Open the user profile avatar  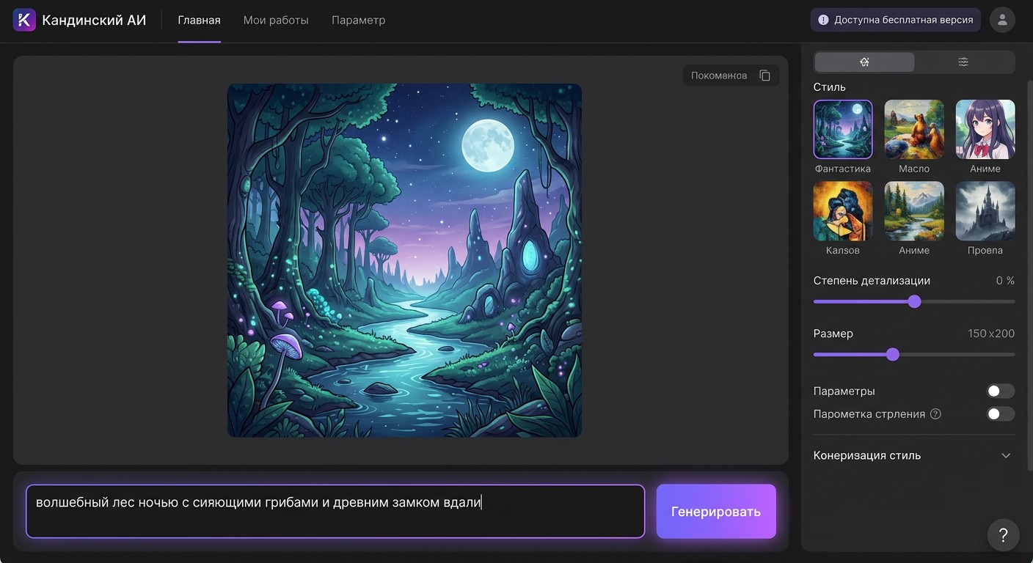point(1002,20)
